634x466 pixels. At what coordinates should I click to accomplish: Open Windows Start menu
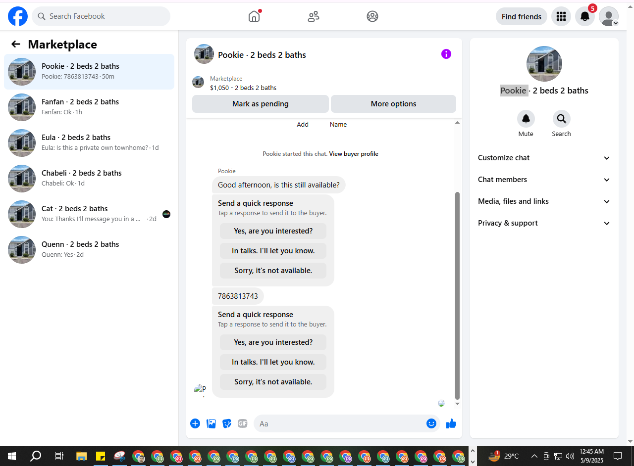[x=12, y=456]
